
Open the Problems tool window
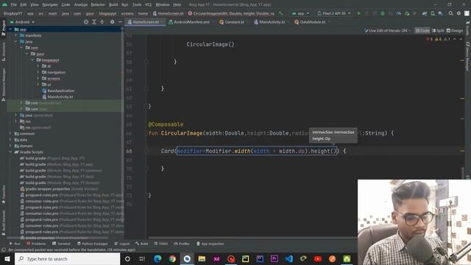pyautogui.click(x=36, y=244)
